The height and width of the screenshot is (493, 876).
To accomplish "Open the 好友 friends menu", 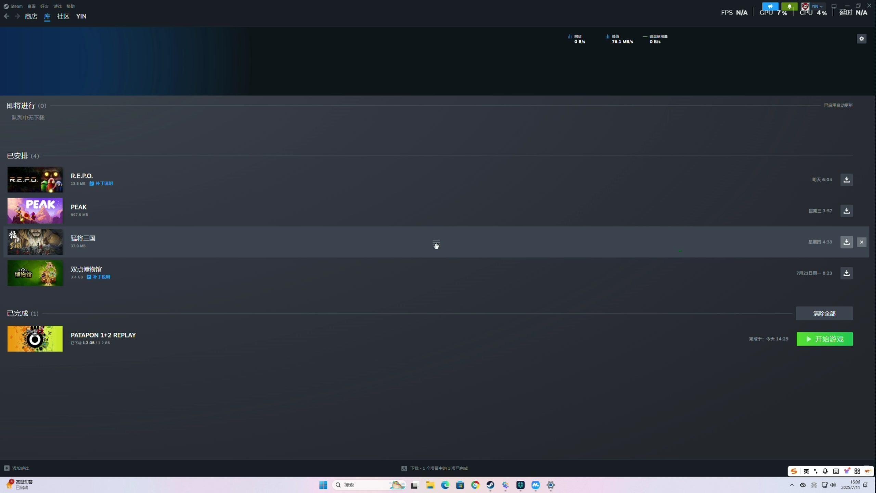I will [x=44, y=6].
